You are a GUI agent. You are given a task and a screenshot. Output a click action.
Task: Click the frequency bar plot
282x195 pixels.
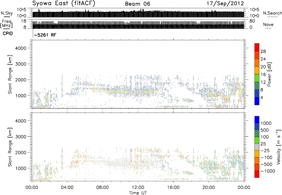click(x=138, y=24)
